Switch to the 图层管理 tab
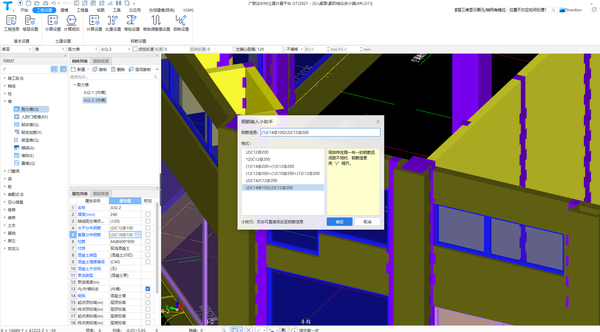Viewport: 600px width, 332px height. pyautogui.click(x=101, y=194)
